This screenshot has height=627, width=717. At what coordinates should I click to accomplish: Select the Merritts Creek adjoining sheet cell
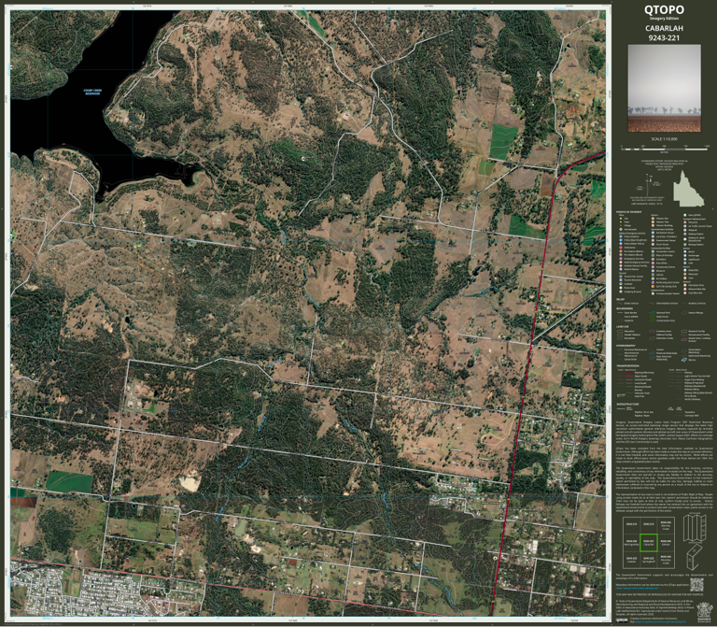tap(666, 525)
